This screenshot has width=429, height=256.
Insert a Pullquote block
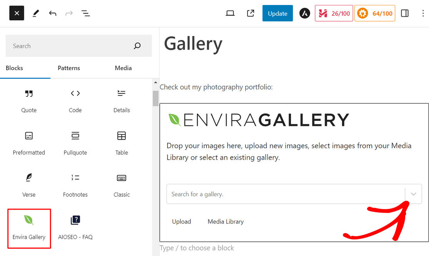(x=75, y=143)
